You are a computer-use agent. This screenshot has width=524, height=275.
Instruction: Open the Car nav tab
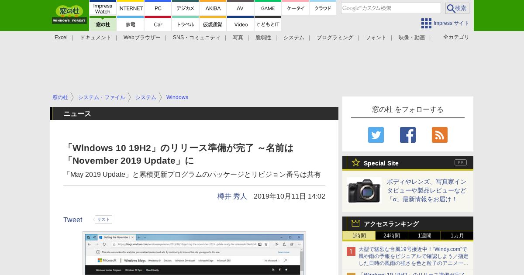point(158,24)
